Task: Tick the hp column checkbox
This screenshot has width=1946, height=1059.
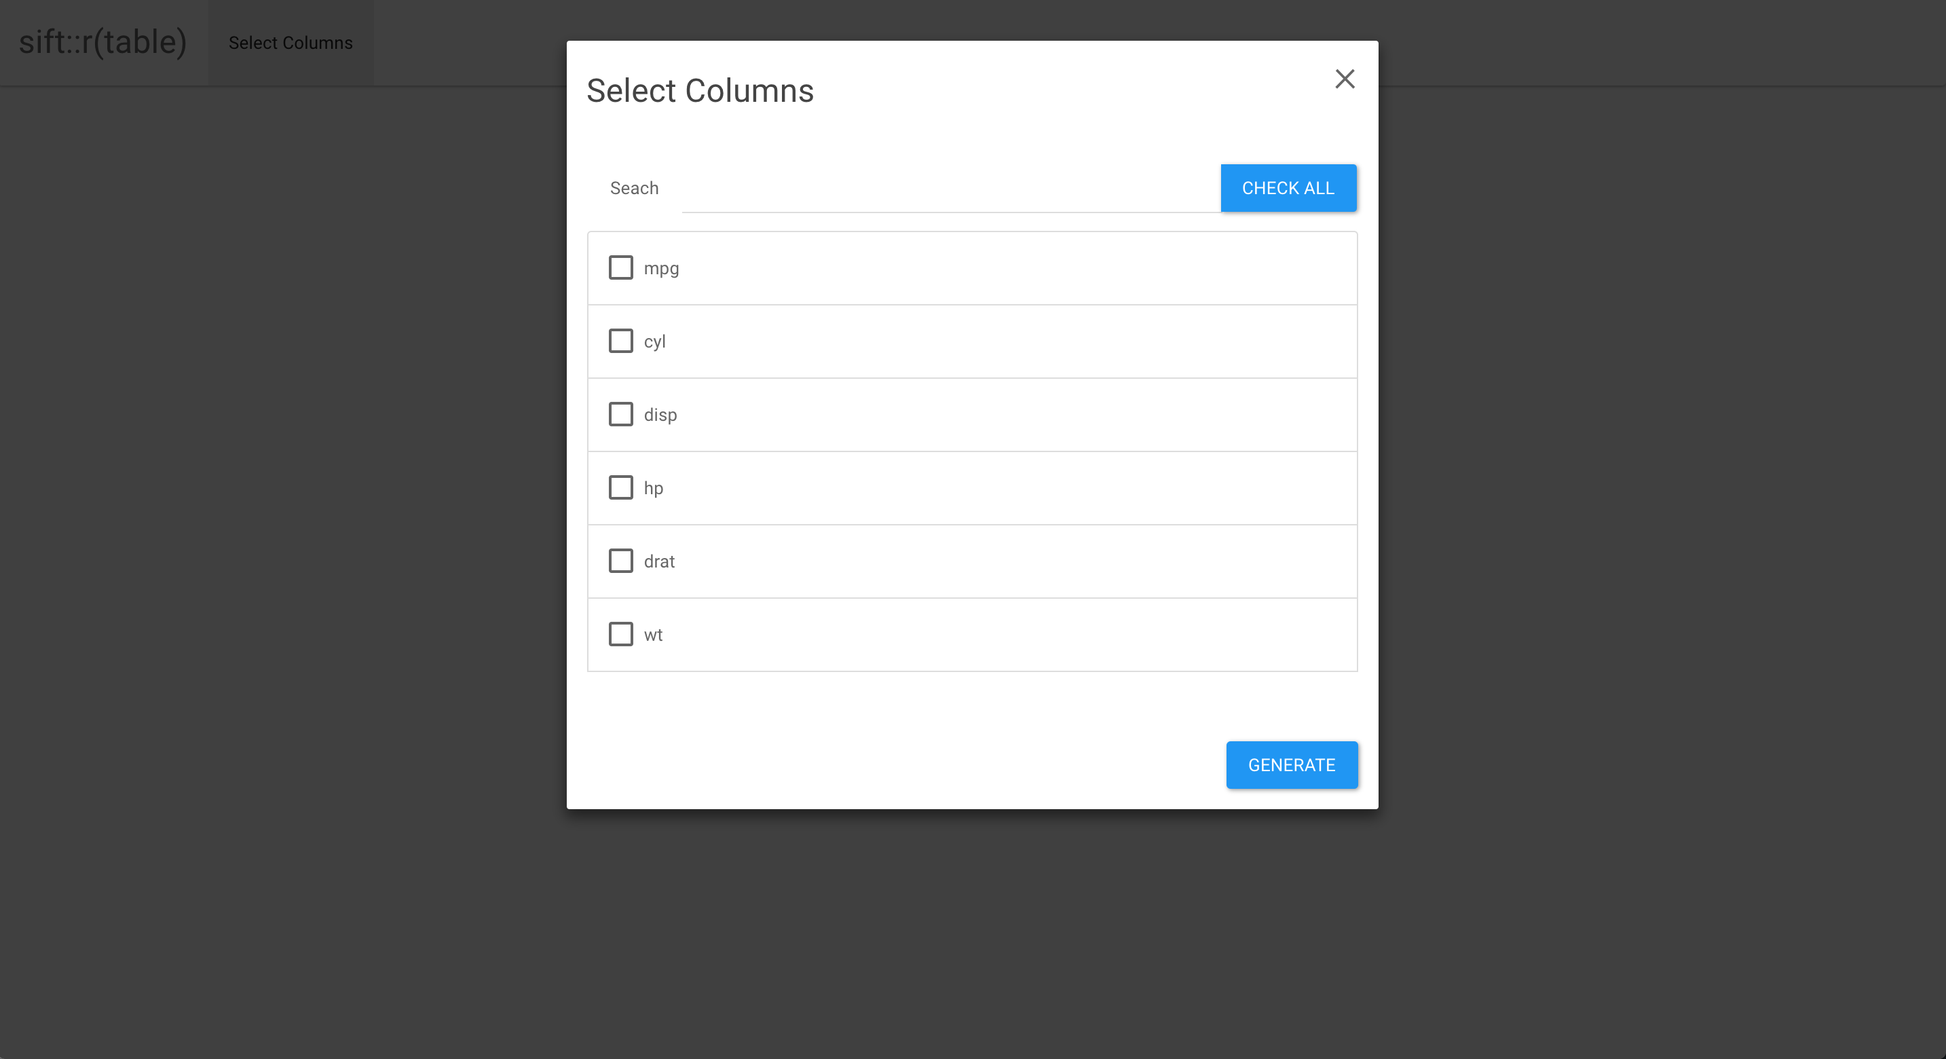Action: pyautogui.click(x=621, y=487)
